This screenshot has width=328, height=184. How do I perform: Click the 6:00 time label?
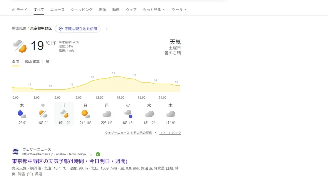(x=57, y=98)
